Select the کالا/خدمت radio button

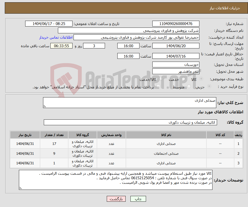tap(161, 79)
